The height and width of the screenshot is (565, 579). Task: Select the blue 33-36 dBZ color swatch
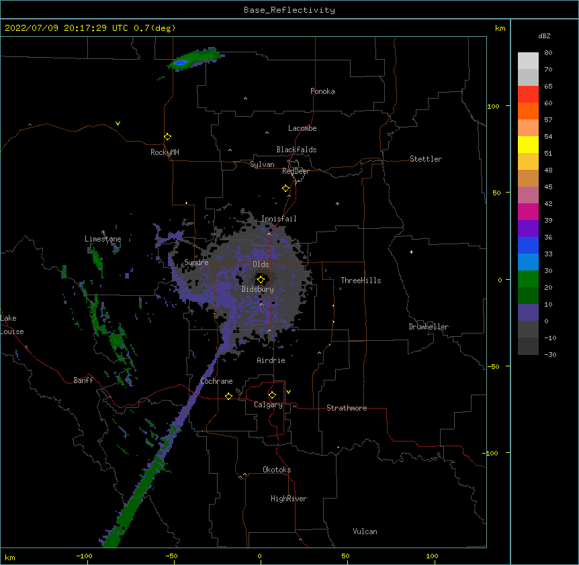528,245
